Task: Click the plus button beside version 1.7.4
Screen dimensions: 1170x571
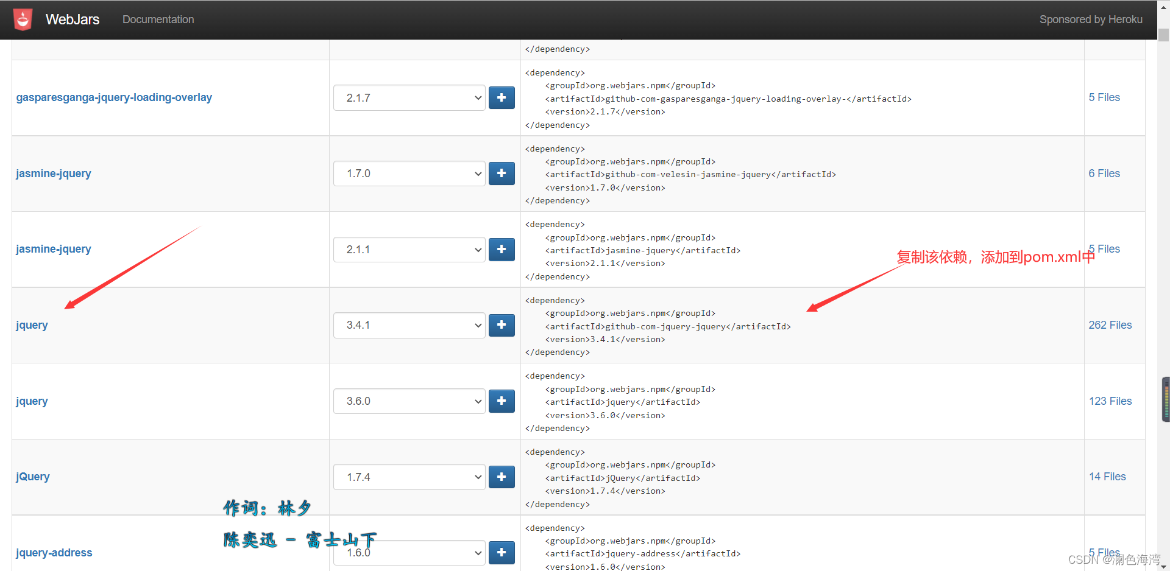Action: point(502,477)
